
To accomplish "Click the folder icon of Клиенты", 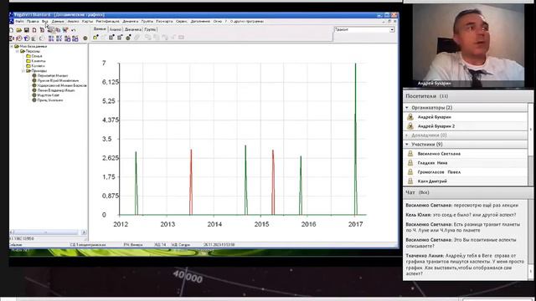I will click(x=28, y=61).
